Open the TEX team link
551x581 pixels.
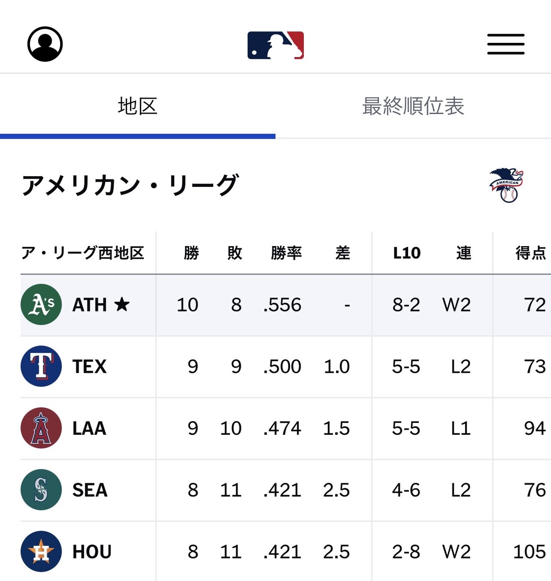89,367
